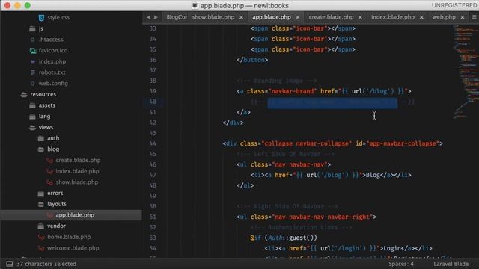Change the Laravel Blade syntax setting
The height and width of the screenshot is (269, 479).
[451, 264]
